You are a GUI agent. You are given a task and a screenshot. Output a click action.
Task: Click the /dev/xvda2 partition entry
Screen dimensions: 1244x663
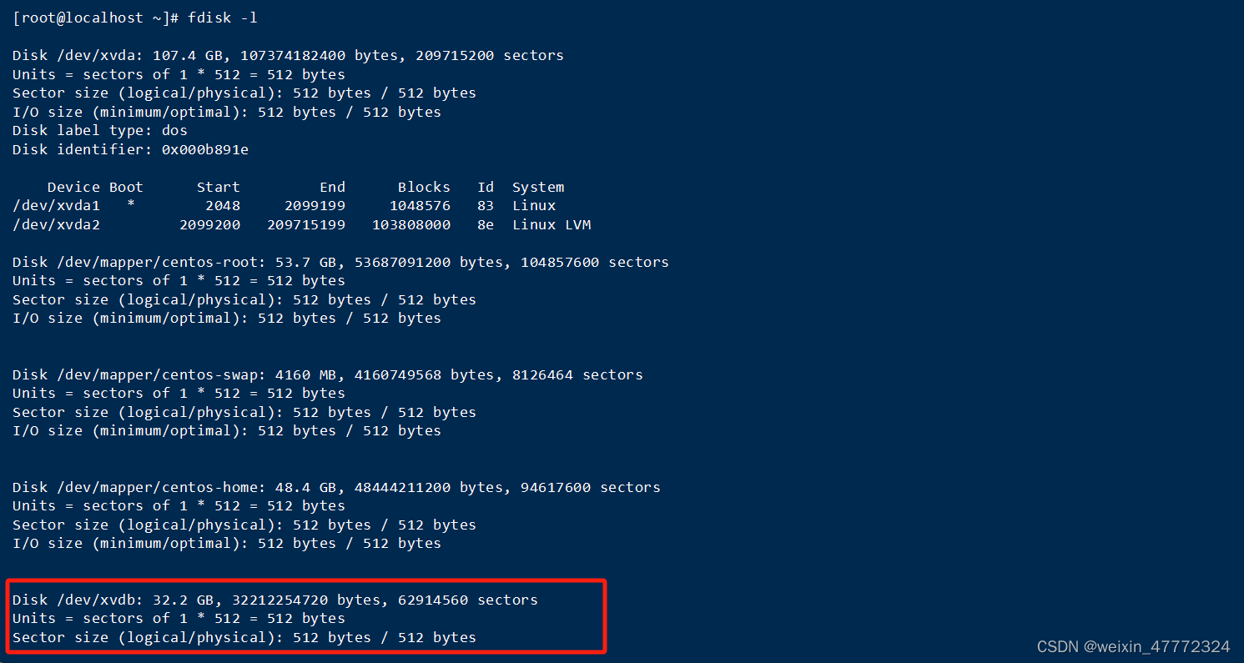[56, 224]
